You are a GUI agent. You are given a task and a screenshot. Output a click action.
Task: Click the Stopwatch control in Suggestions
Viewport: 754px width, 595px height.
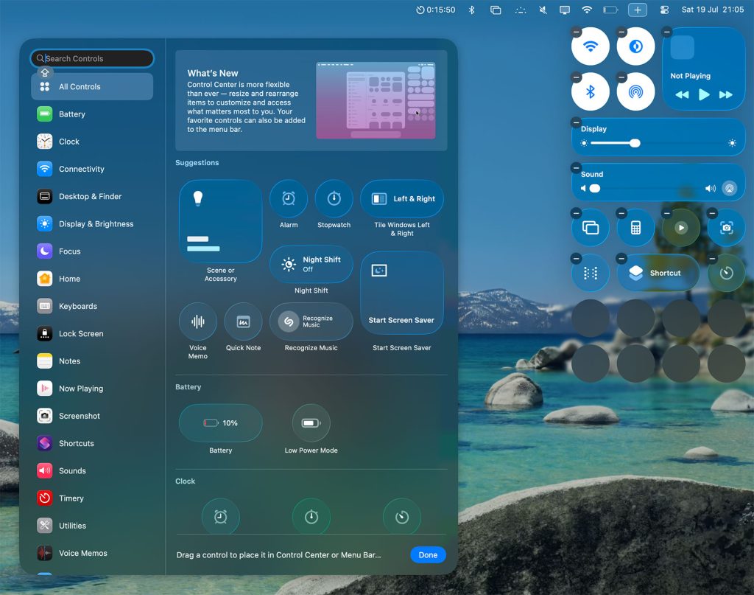click(x=334, y=198)
